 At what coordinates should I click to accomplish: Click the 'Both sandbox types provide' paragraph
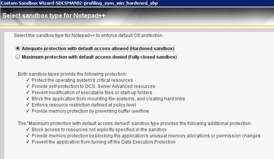pyautogui.click(x=72, y=74)
